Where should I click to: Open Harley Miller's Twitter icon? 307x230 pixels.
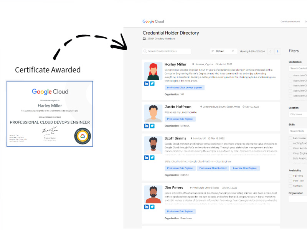(152, 84)
